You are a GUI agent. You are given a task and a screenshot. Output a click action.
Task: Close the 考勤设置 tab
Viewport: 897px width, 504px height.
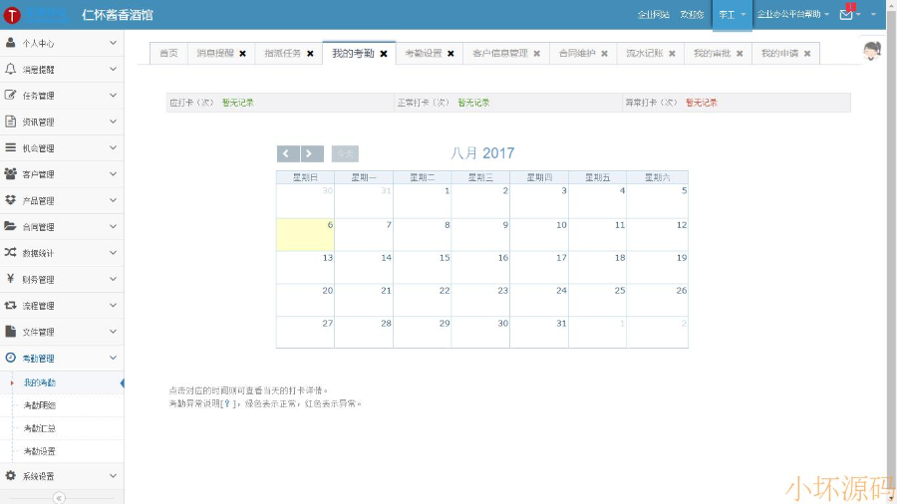pos(450,54)
